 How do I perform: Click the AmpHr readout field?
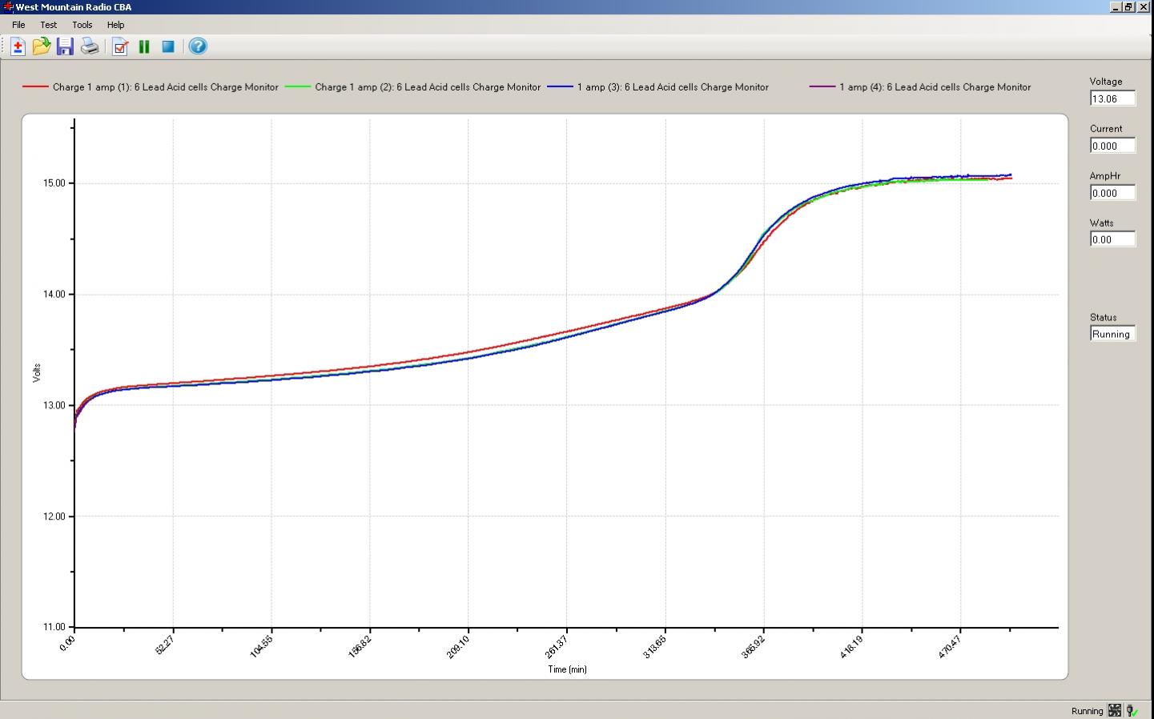[1112, 193]
